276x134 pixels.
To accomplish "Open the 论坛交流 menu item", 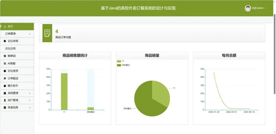I will coord(17,48).
